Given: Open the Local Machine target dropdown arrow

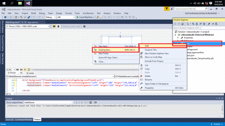Looking at the screenshot, I should [x=94, y=17].
